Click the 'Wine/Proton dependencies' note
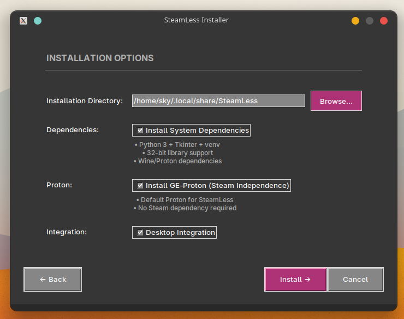Viewport: 404px width, 319px height. click(177, 161)
